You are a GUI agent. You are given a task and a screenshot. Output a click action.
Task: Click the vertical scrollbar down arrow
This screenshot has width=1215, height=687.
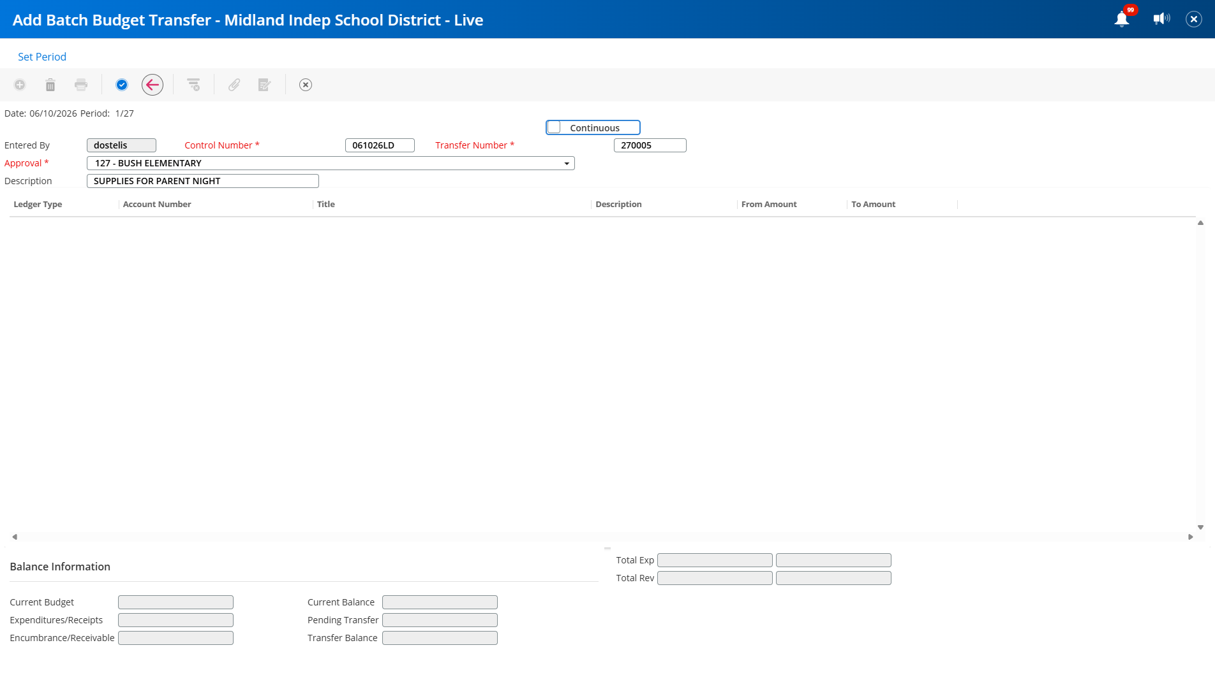coord(1200,527)
